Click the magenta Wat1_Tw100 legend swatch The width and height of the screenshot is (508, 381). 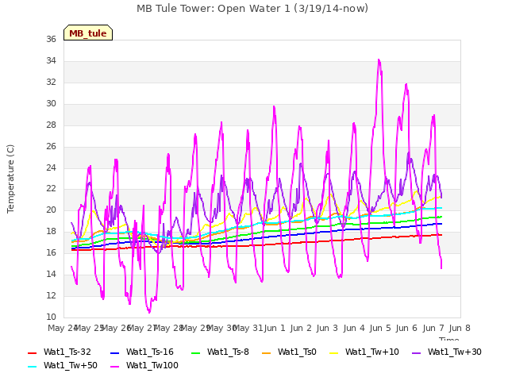click(114, 367)
